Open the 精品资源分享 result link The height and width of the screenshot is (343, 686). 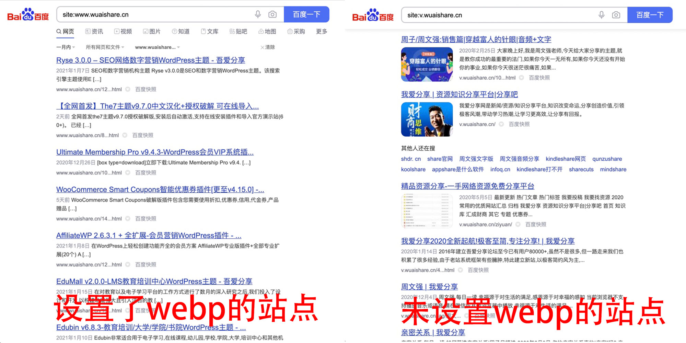[x=468, y=186]
